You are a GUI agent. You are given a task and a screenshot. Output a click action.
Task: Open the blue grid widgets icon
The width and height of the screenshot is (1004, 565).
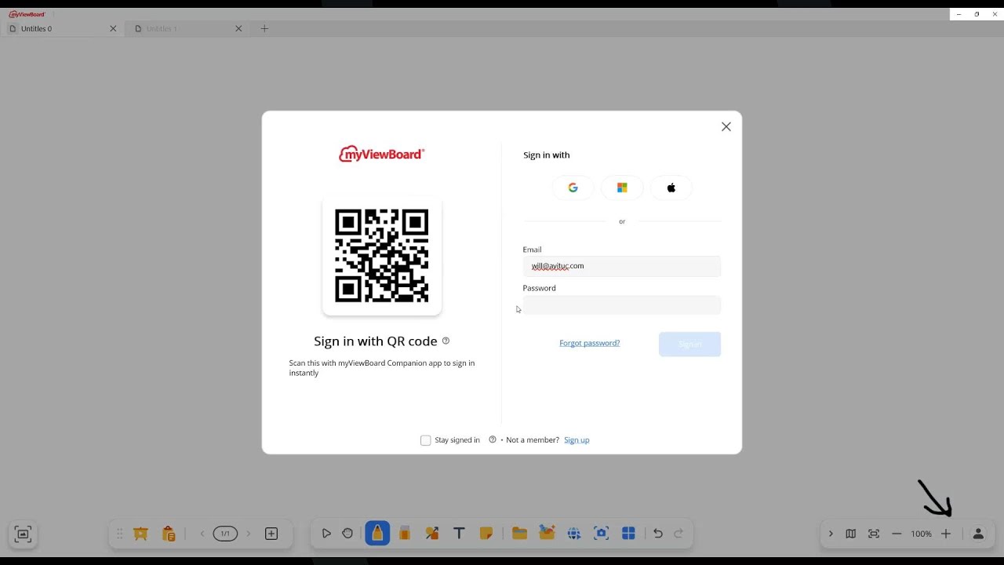(x=628, y=534)
